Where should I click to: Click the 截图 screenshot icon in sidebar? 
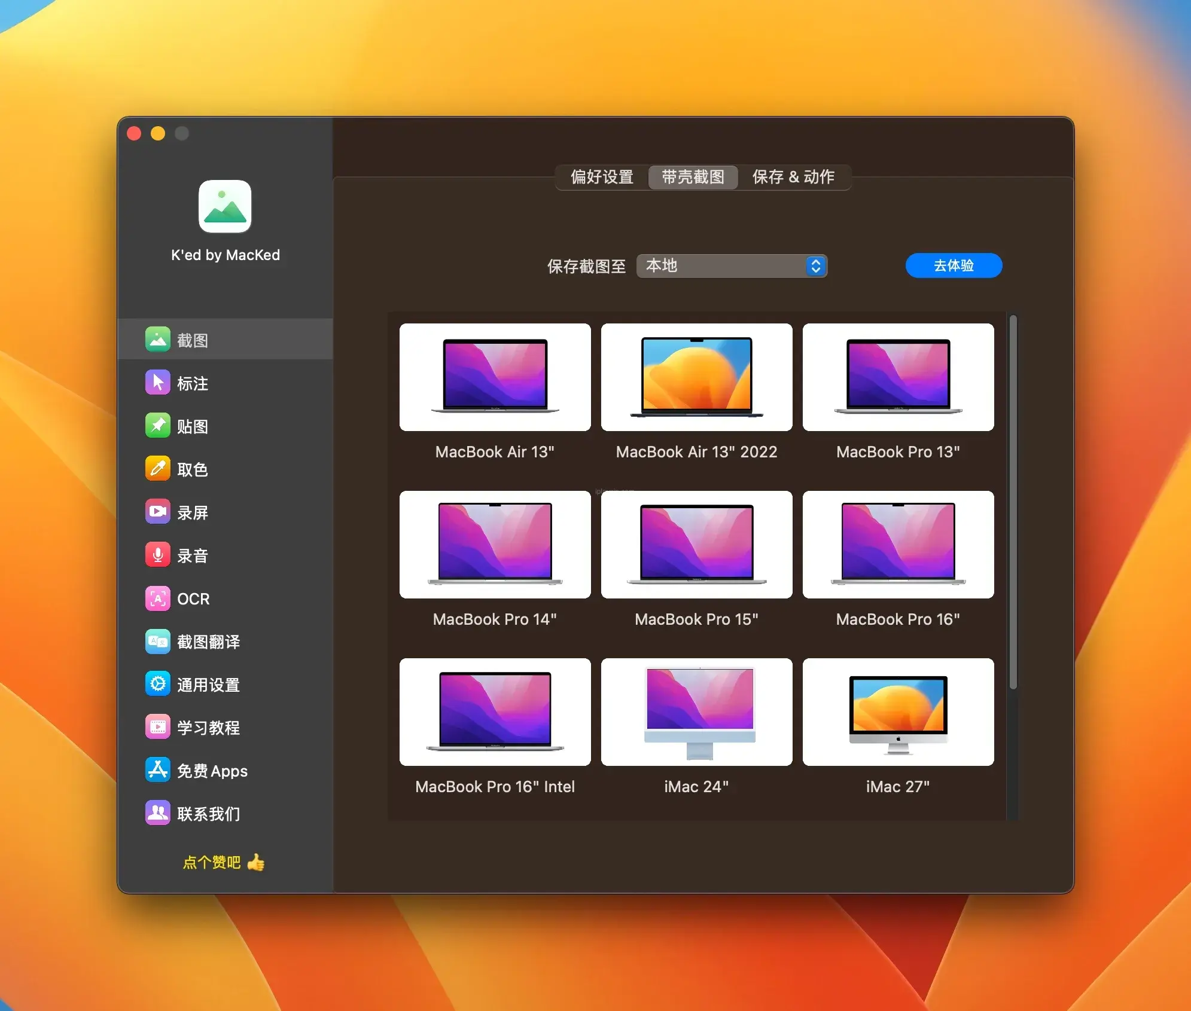[x=158, y=340]
